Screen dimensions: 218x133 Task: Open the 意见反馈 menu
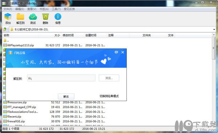pyautogui.click(x=69, y=9)
